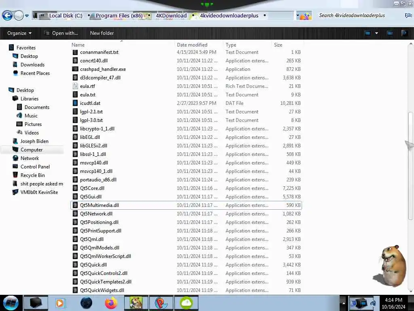Click New folder in the toolbar
414x311 pixels.
(x=102, y=33)
